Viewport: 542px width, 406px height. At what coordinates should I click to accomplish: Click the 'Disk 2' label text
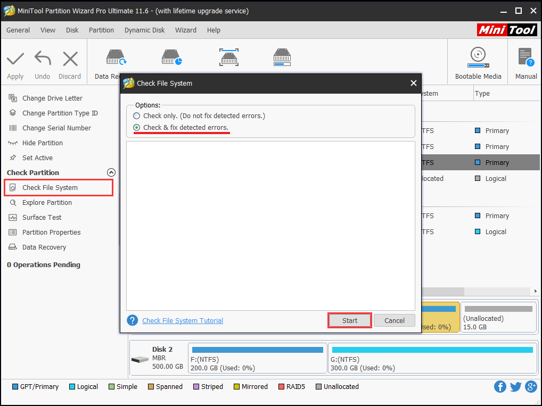click(x=162, y=350)
